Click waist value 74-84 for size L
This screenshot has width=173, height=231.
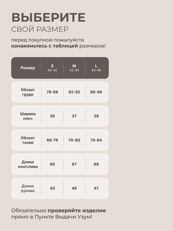coord(96,140)
